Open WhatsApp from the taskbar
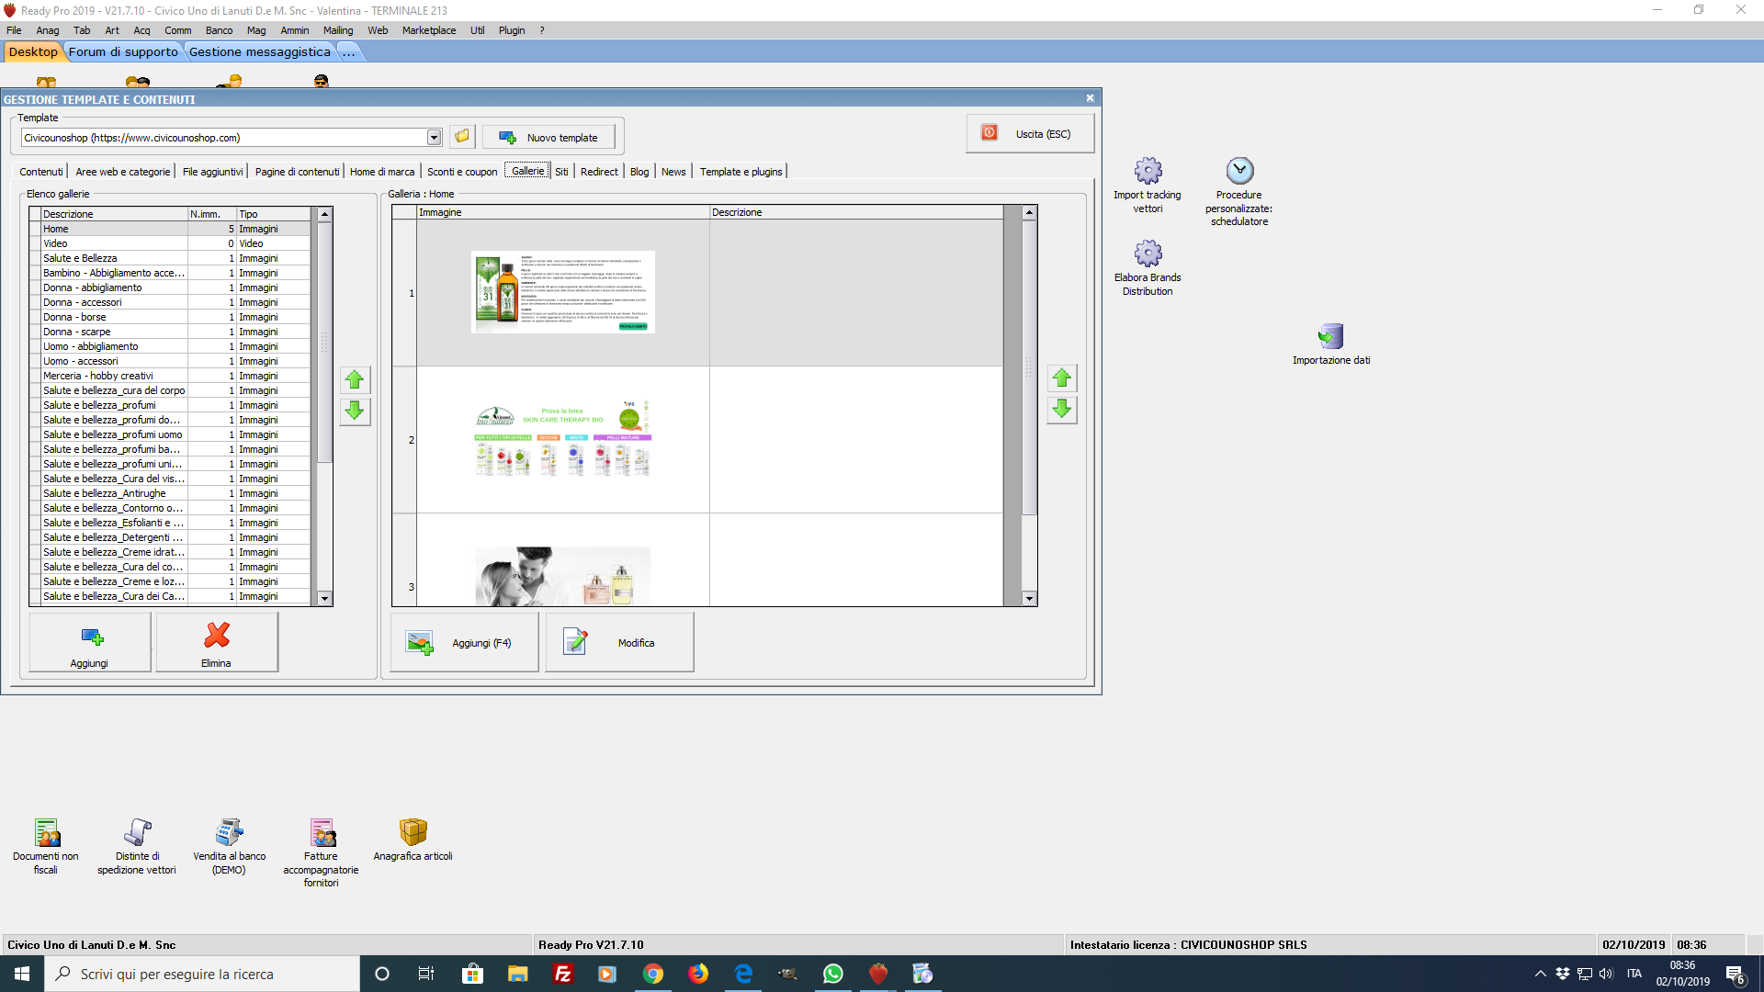The width and height of the screenshot is (1764, 992). [832, 974]
